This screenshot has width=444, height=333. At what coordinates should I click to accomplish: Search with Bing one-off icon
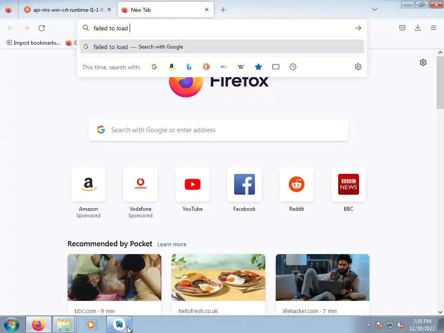click(x=189, y=67)
